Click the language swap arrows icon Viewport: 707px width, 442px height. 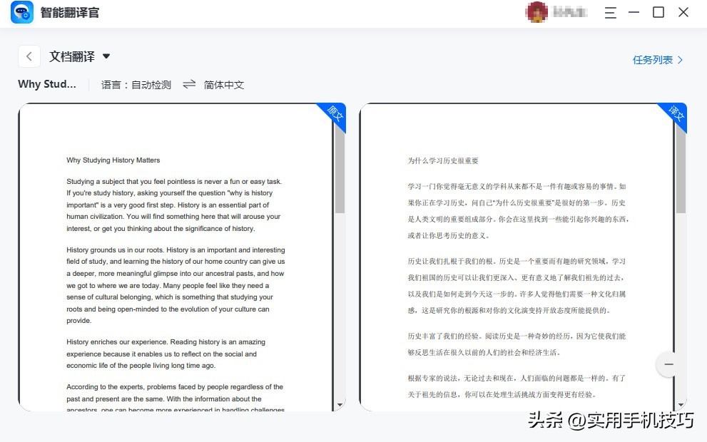pos(188,84)
